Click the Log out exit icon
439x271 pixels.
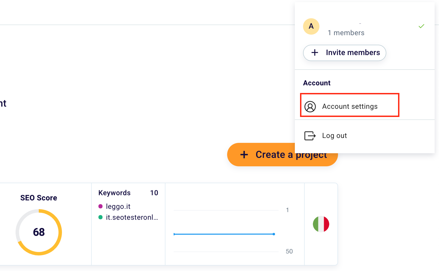[x=310, y=135]
